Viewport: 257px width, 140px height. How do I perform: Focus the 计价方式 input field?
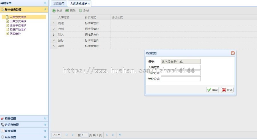pos(181,73)
